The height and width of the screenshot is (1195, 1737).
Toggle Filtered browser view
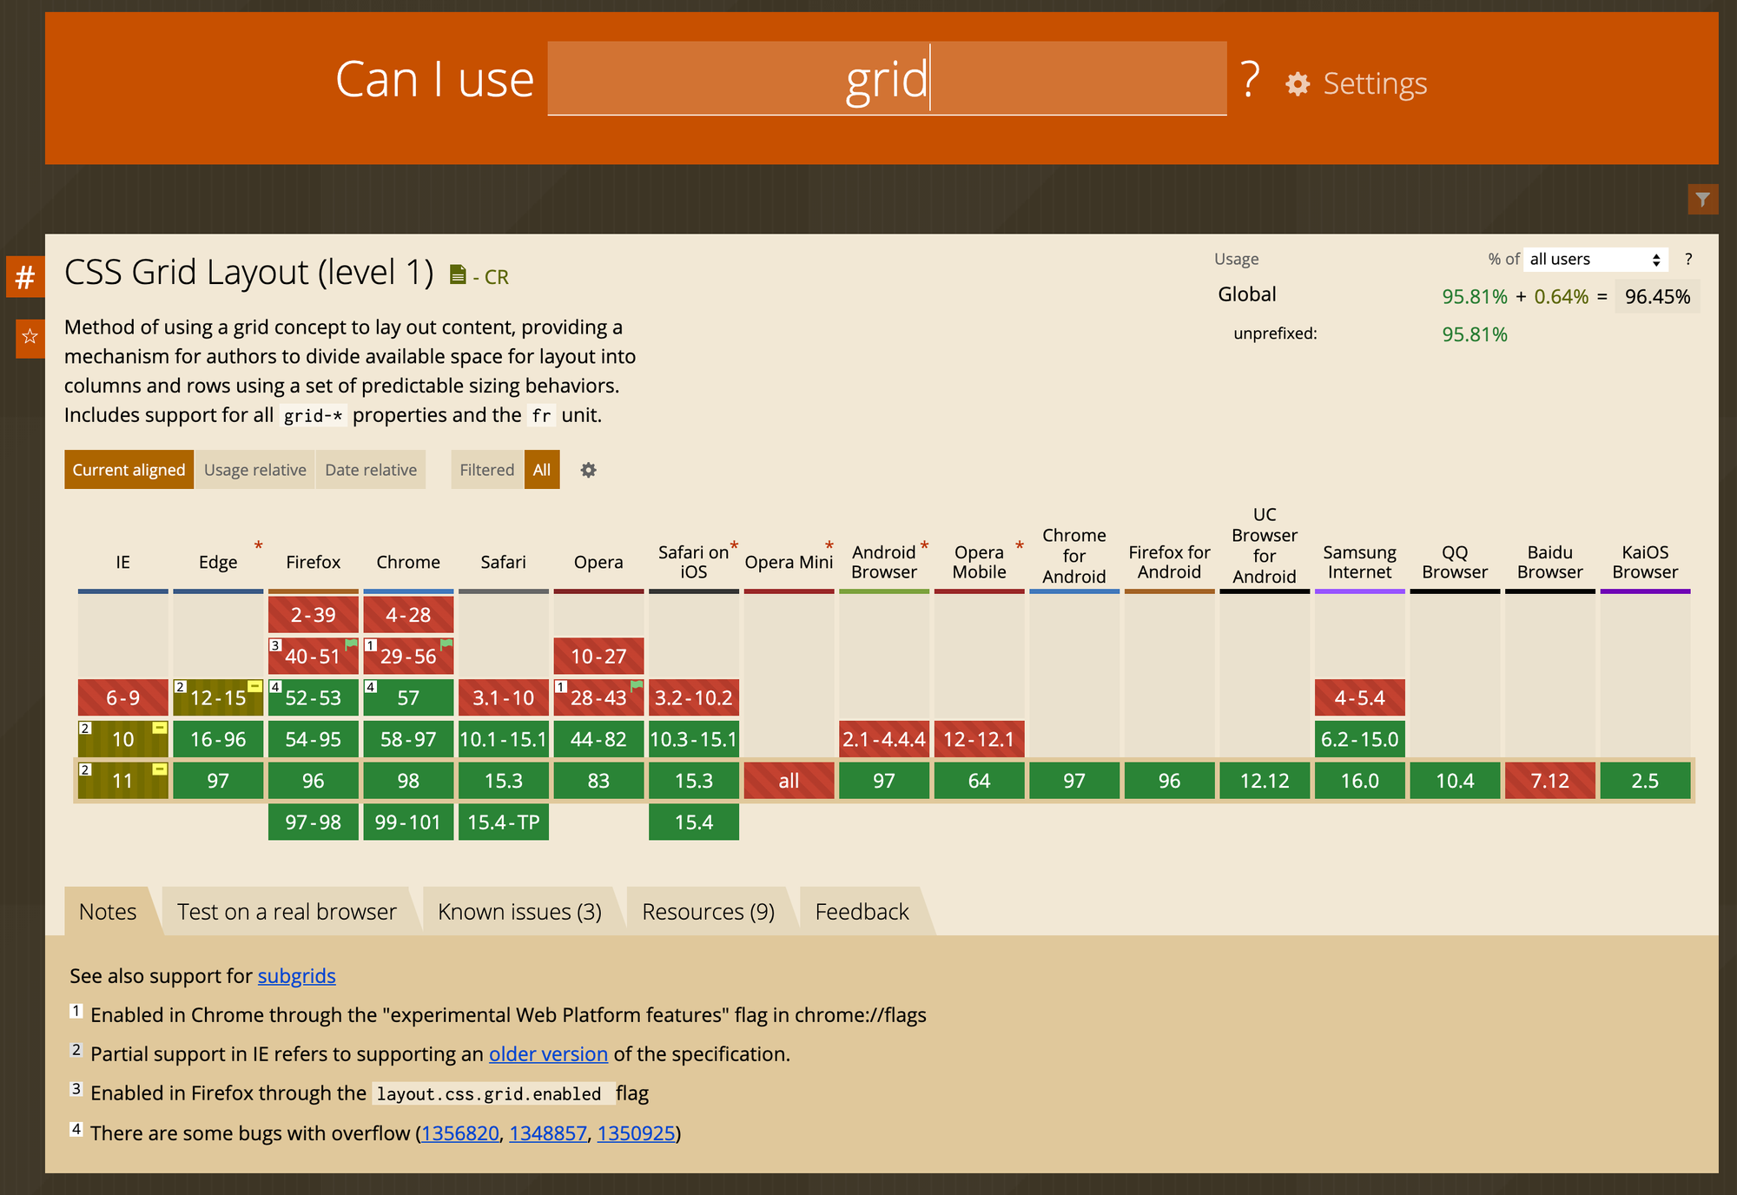click(x=486, y=470)
